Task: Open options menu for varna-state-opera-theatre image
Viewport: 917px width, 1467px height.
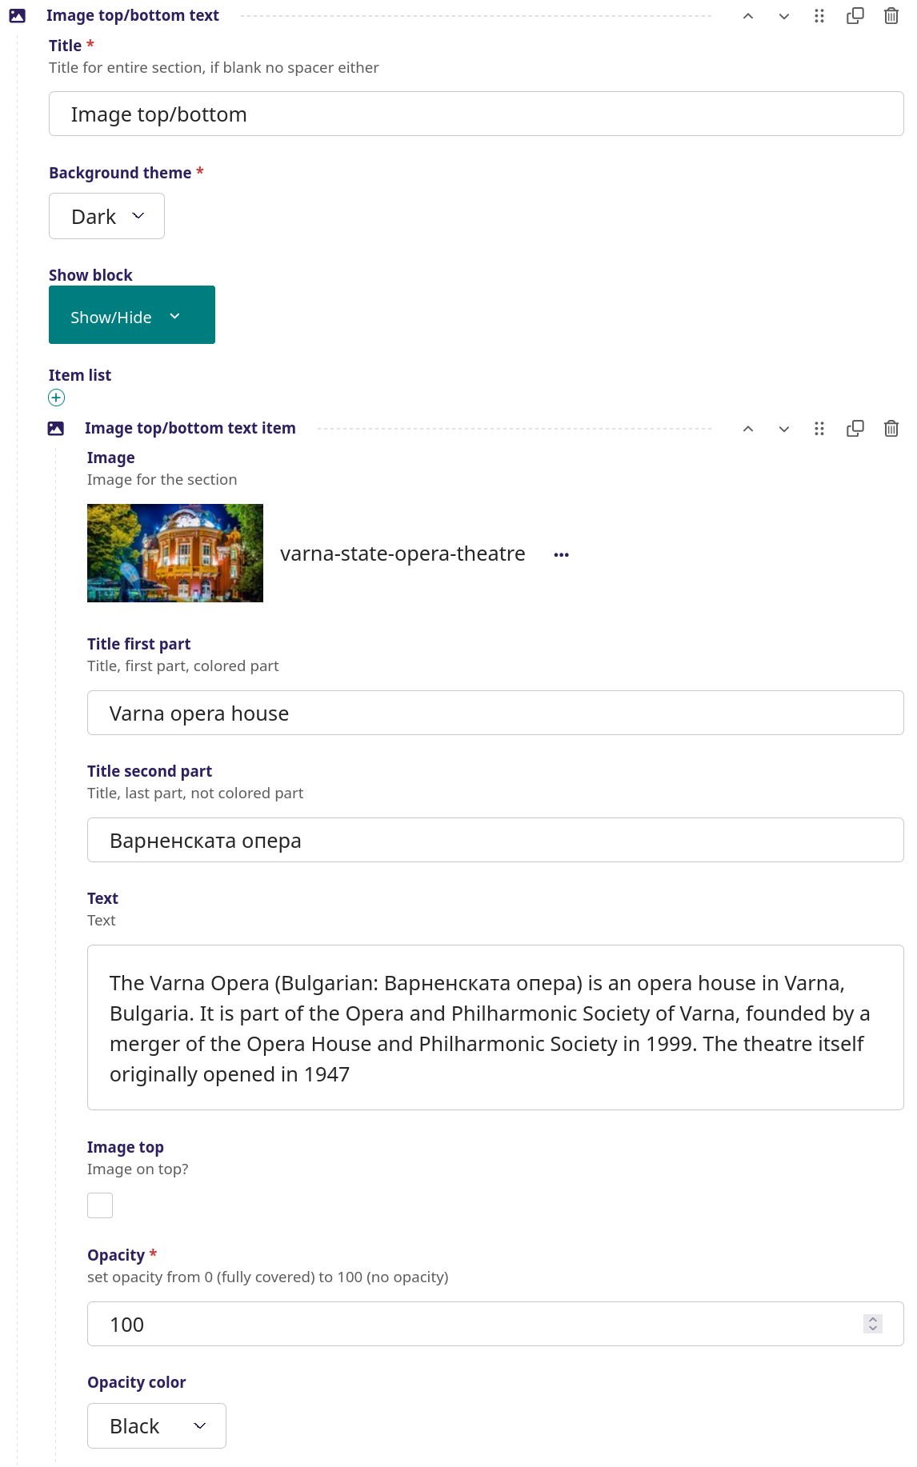Action: tap(561, 554)
